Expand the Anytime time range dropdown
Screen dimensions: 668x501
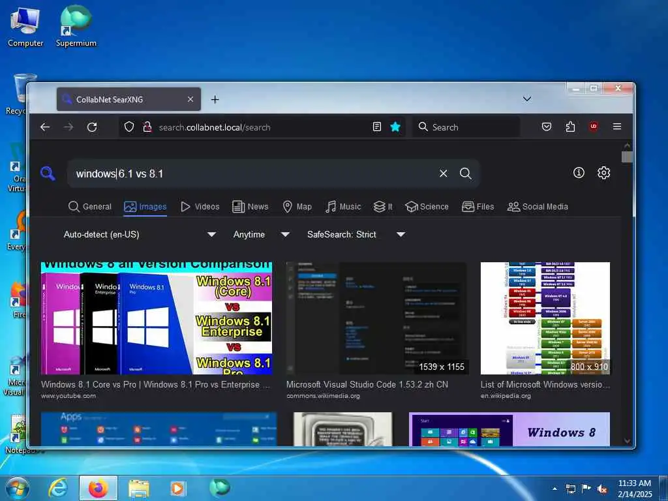[x=262, y=234]
